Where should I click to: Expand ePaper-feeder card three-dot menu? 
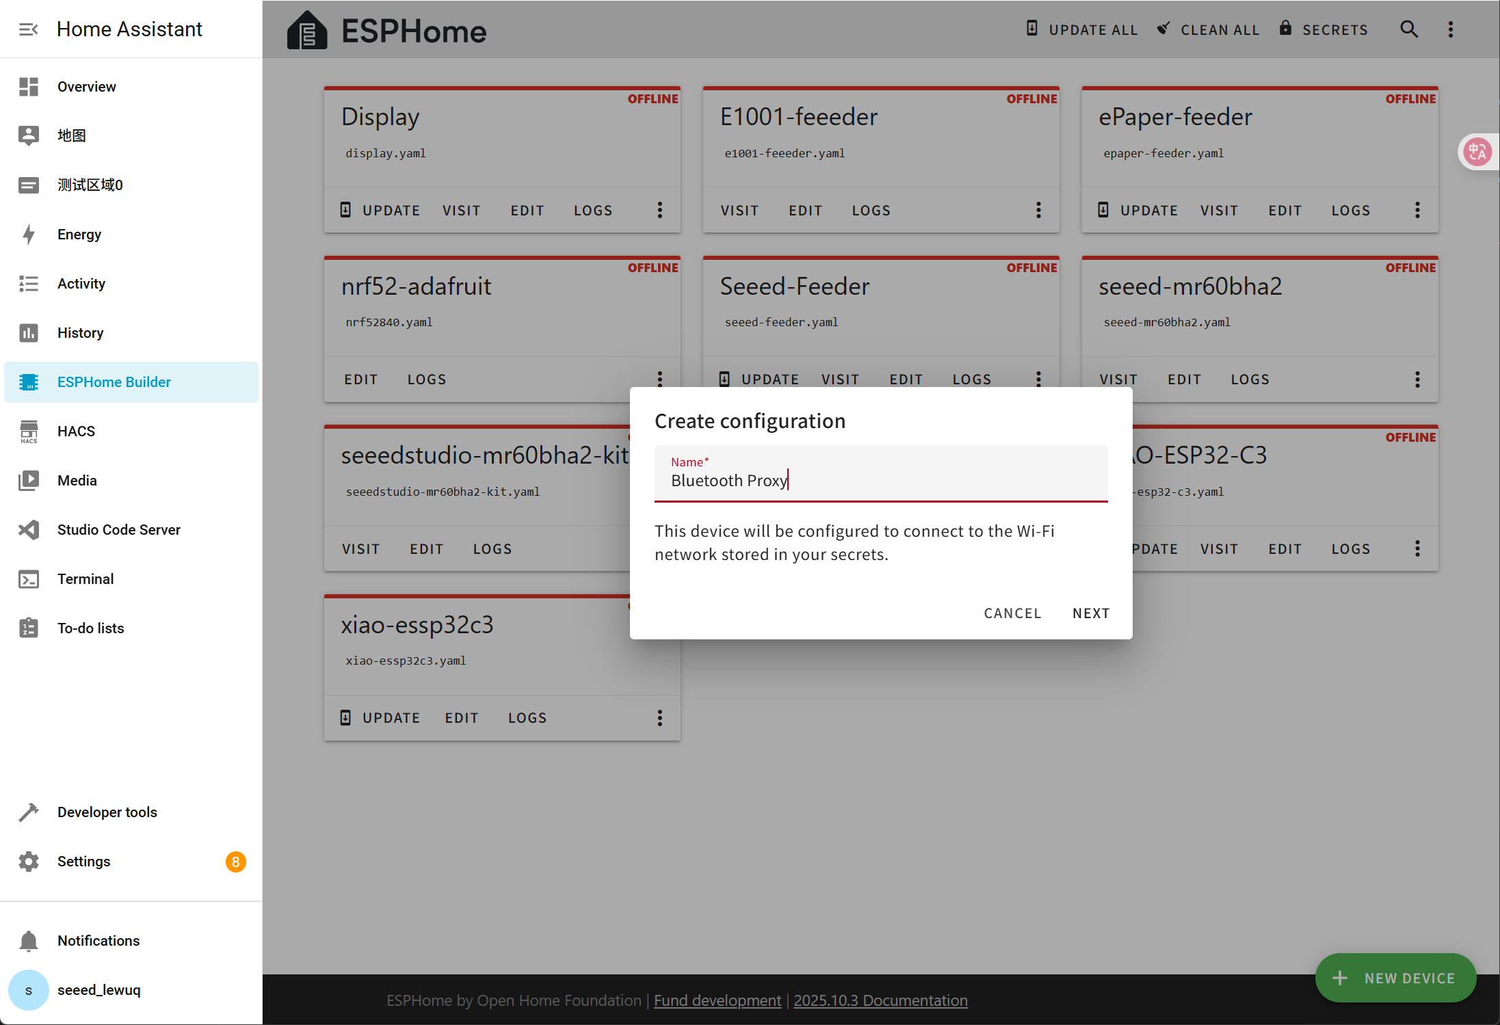click(x=1417, y=210)
